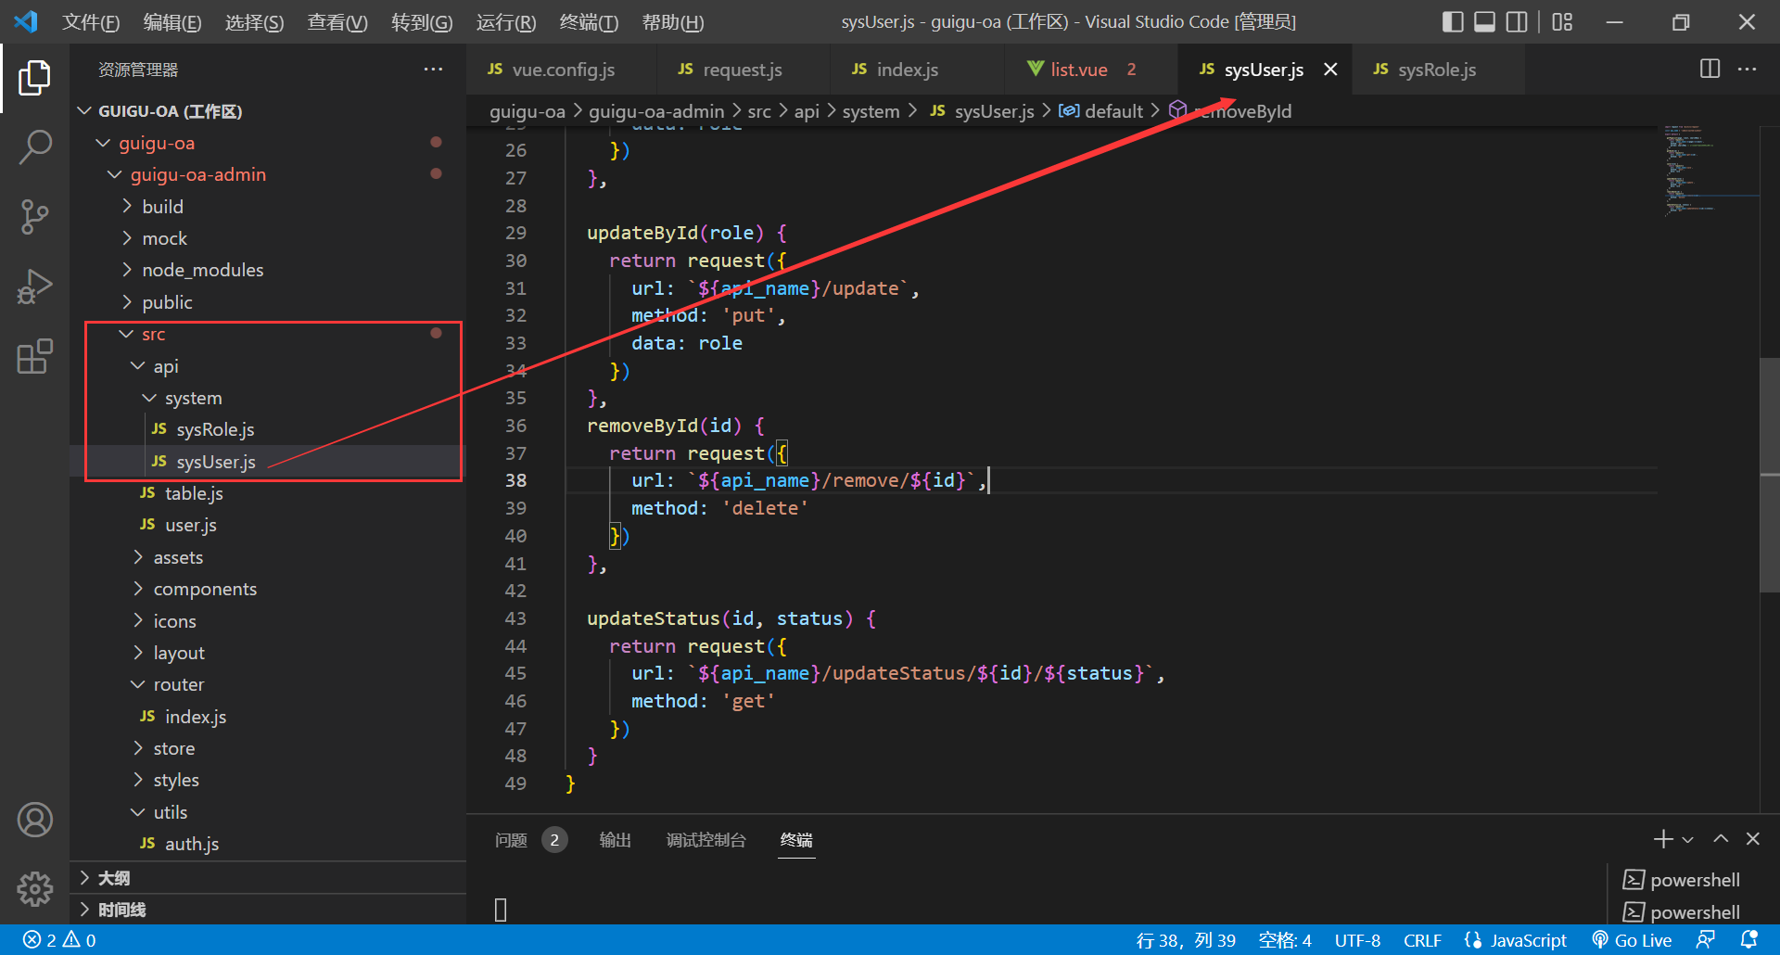Open the Run and Debug view
The height and width of the screenshot is (955, 1780).
34,286
